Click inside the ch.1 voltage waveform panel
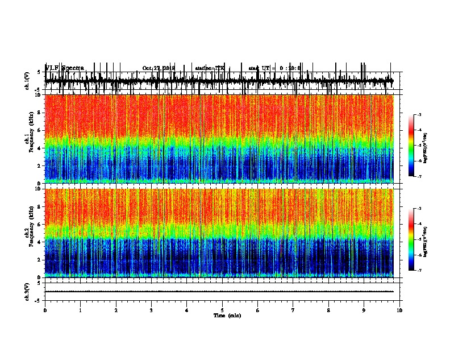The width and height of the screenshot is (450, 348). pyautogui.click(x=222, y=81)
